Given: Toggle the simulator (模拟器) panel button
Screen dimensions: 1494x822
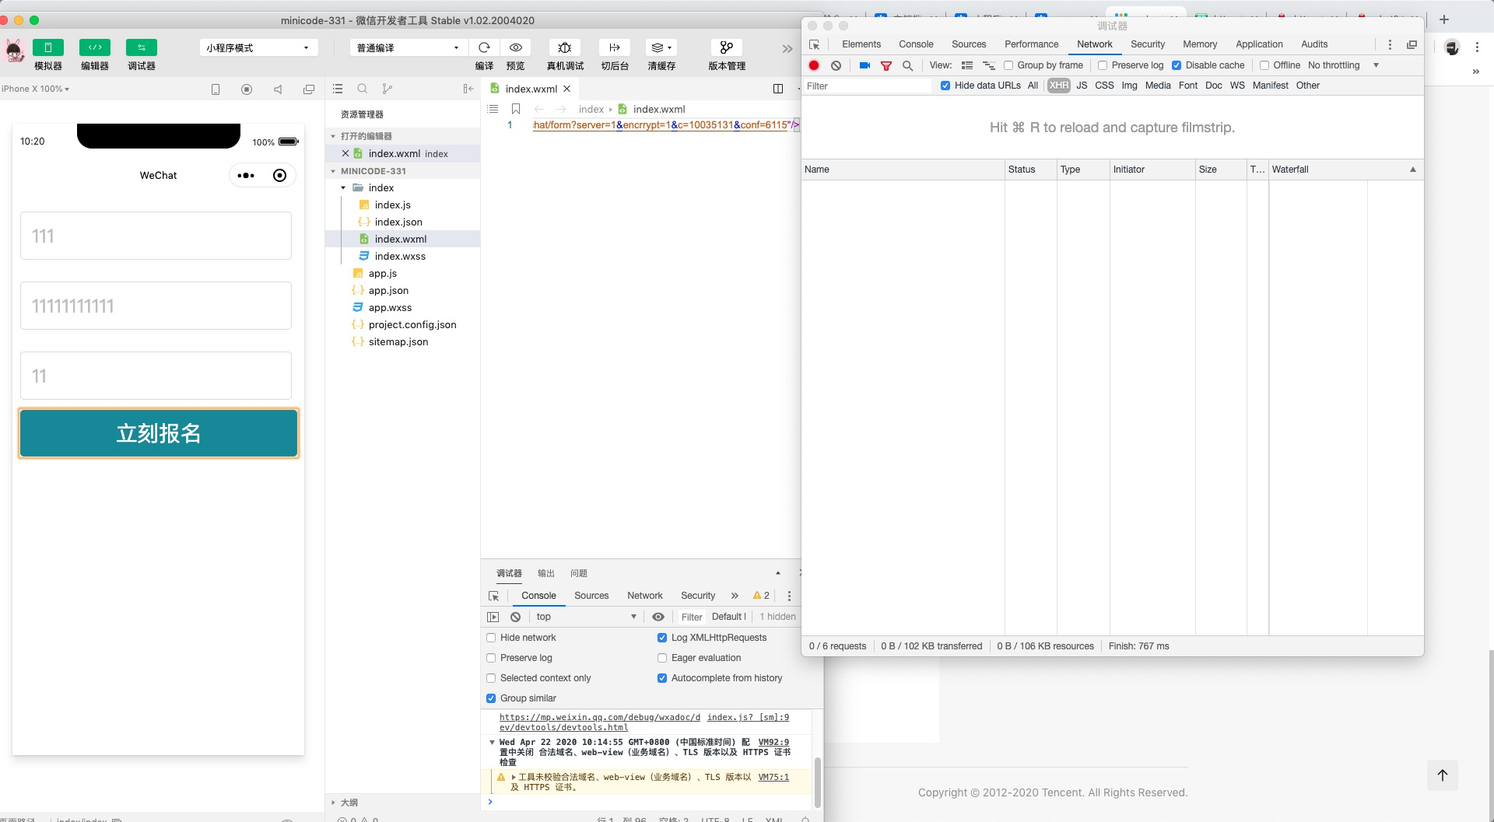Looking at the screenshot, I should (x=48, y=47).
